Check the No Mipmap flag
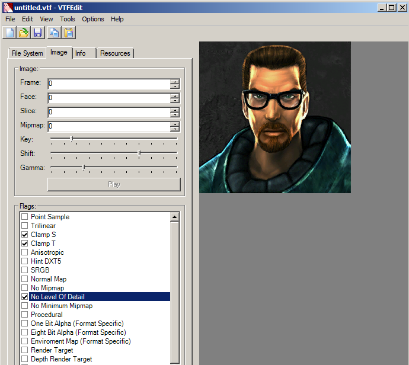This screenshot has width=409, height=365. [24, 288]
